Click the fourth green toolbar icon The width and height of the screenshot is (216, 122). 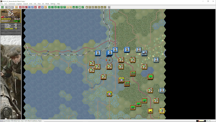(58, 7)
